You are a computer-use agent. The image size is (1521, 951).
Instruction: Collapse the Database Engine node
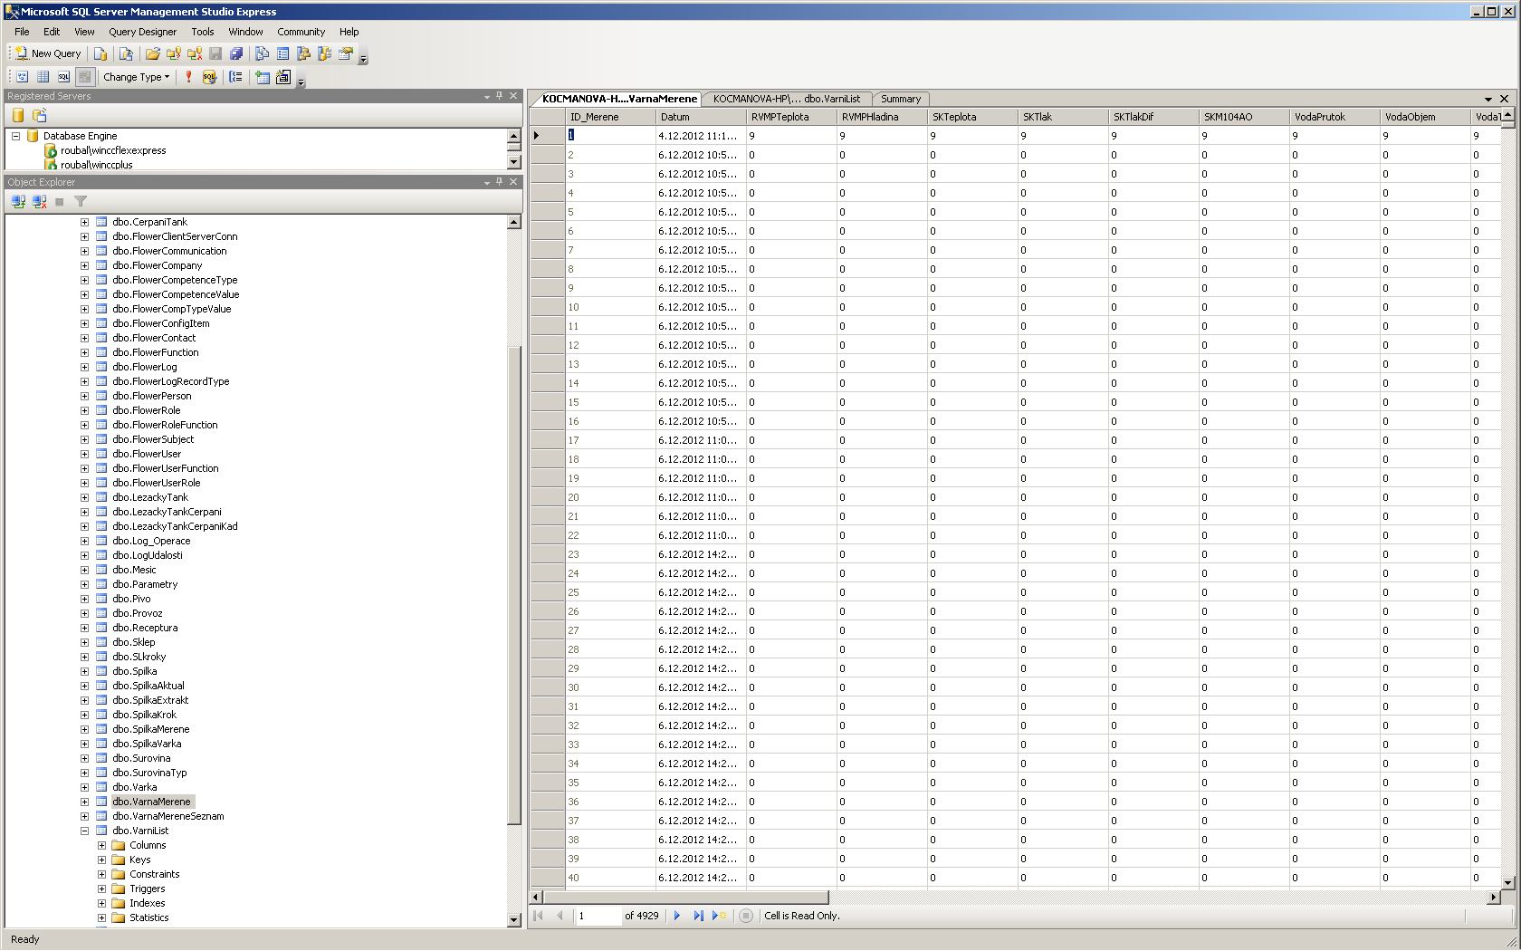click(15, 136)
